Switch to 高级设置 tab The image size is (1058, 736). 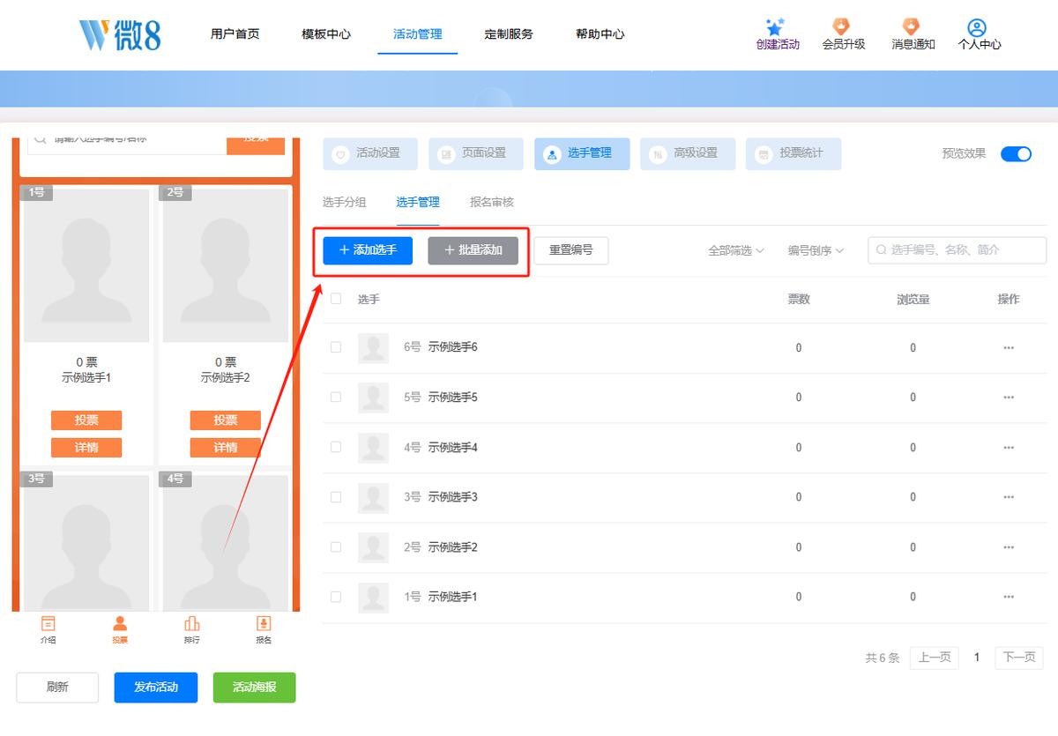688,153
